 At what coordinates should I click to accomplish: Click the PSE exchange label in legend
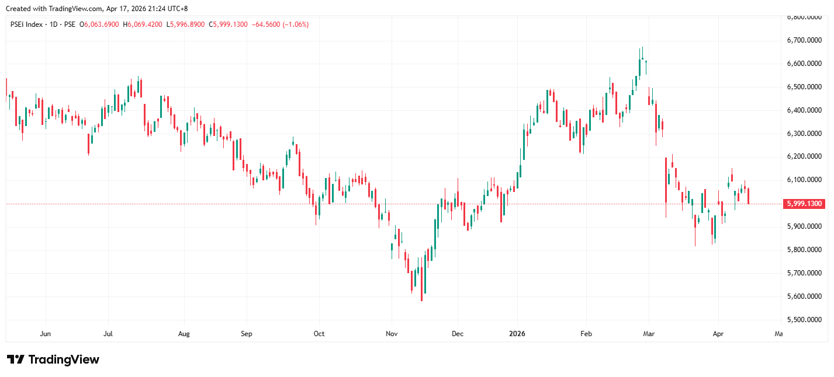tap(69, 25)
